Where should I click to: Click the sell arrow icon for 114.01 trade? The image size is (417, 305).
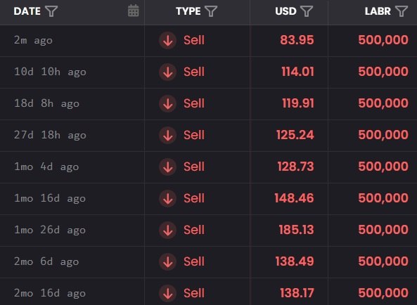(167, 72)
